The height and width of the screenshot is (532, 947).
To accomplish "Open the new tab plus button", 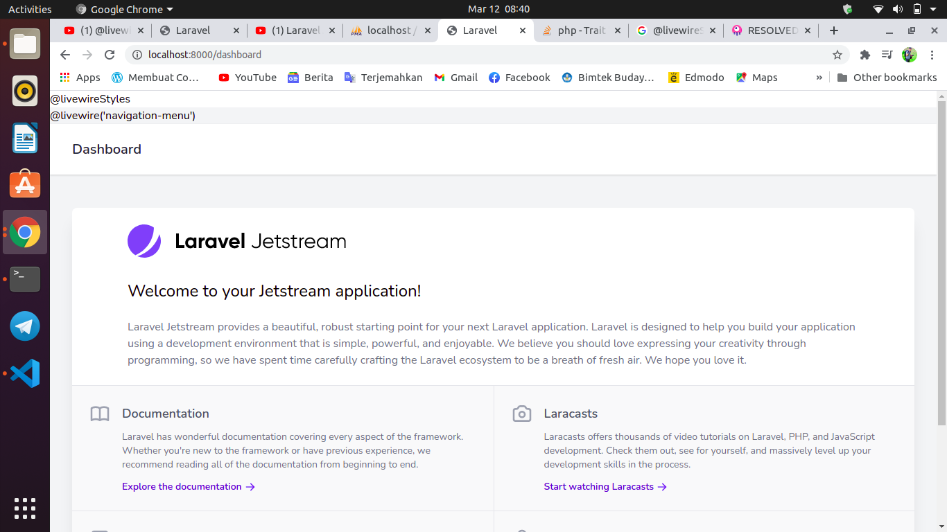I will (x=834, y=30).
